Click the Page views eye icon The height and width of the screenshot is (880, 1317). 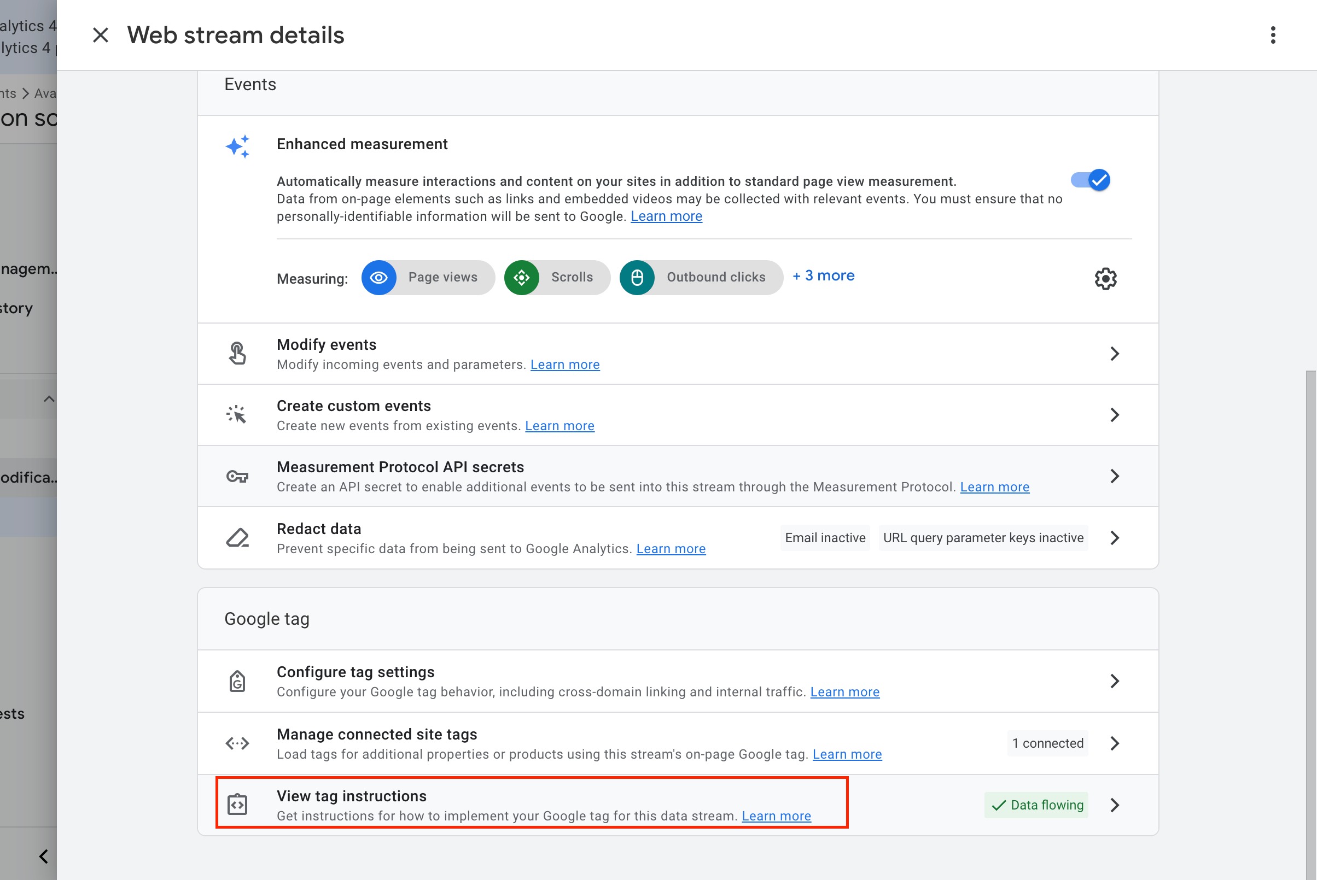(x=378, y=277)
